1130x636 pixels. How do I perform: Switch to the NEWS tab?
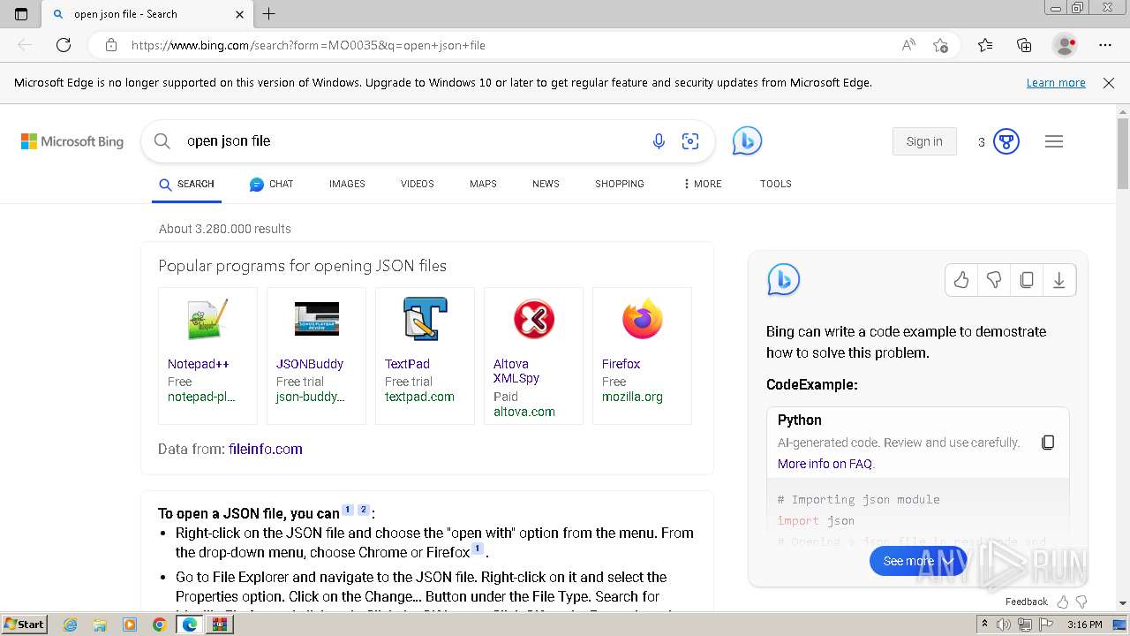pos(546,184)
